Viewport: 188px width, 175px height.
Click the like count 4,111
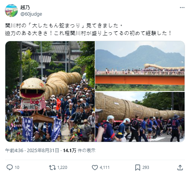105,167
